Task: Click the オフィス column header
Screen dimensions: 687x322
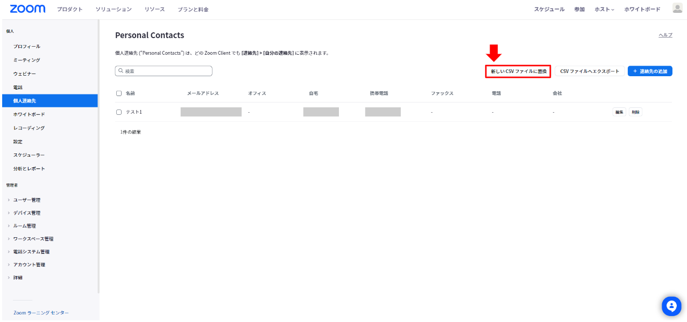Action: pyautogui.click(x=257, y=93)
